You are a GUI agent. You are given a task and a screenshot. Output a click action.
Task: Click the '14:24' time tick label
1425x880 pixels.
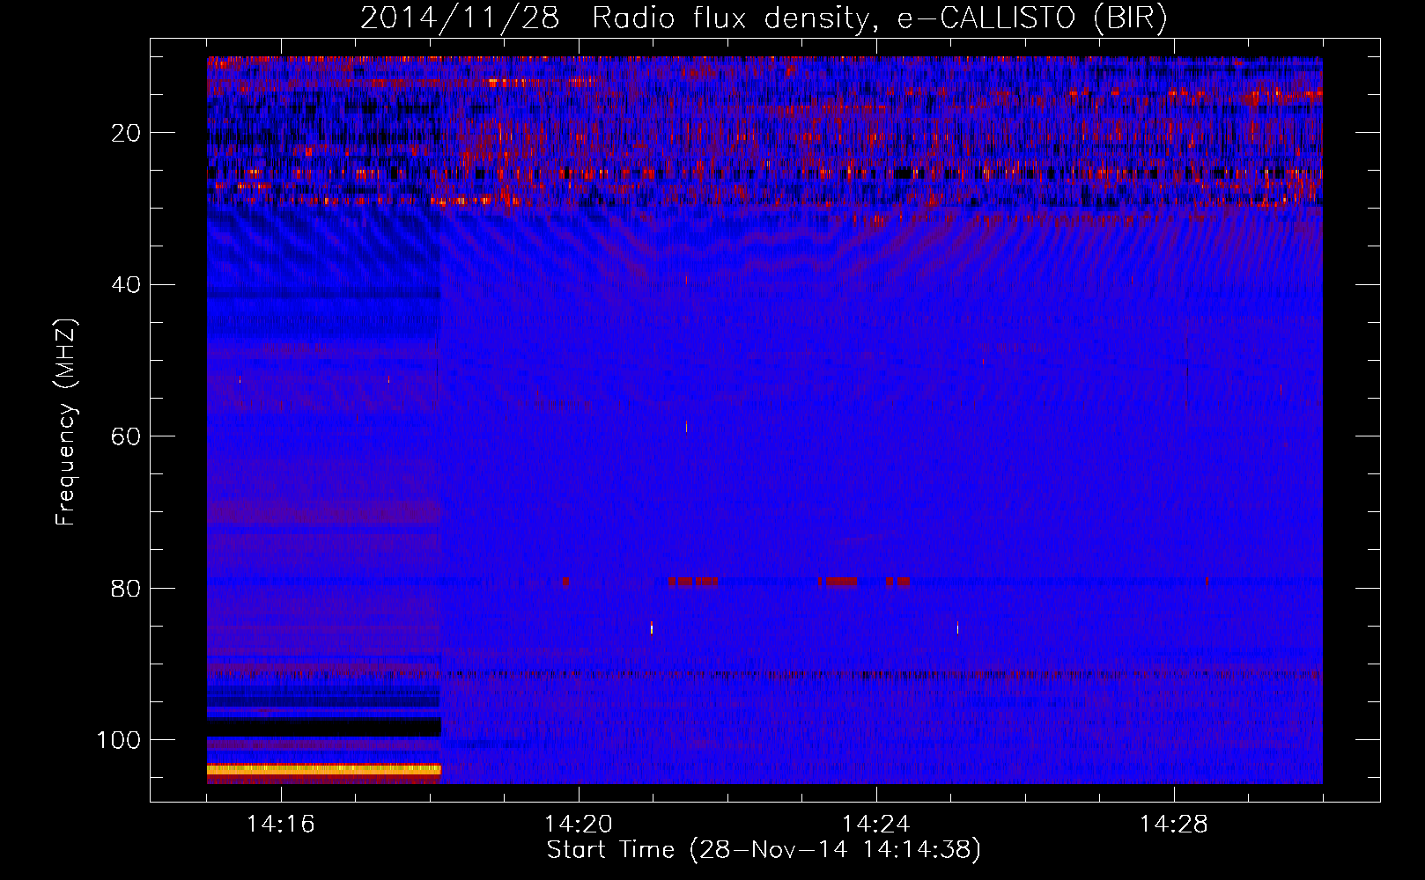876,825
